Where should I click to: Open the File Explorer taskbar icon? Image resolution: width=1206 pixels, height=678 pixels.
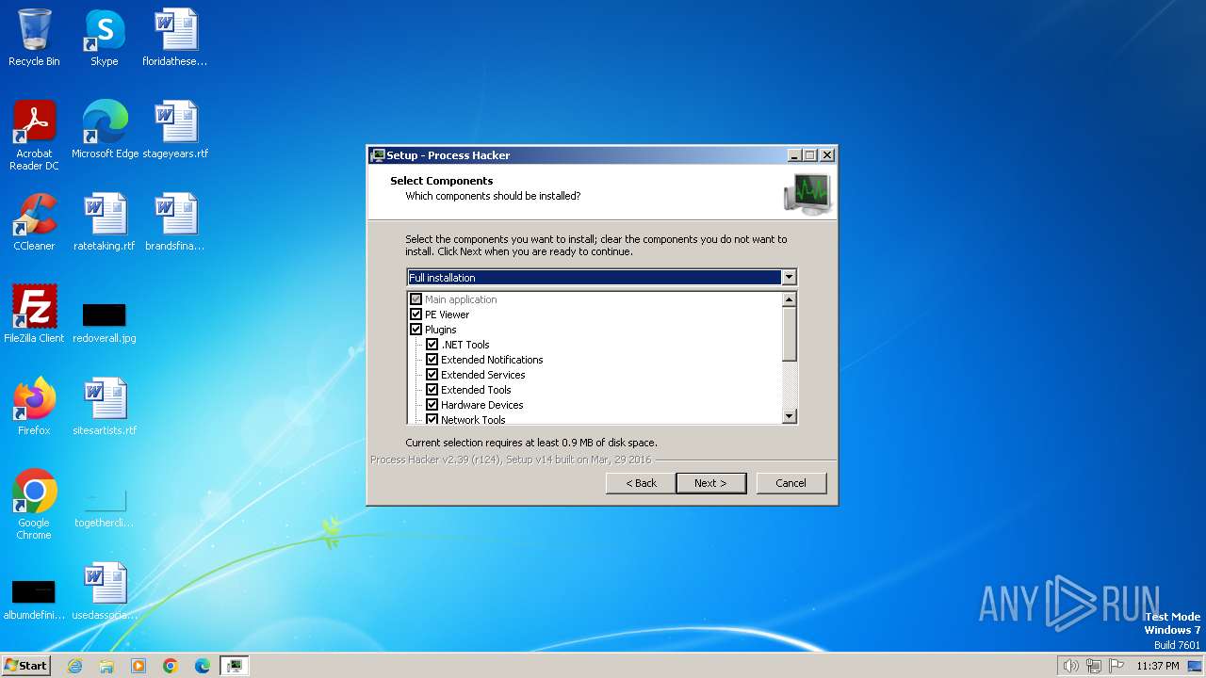pos(106,666)
